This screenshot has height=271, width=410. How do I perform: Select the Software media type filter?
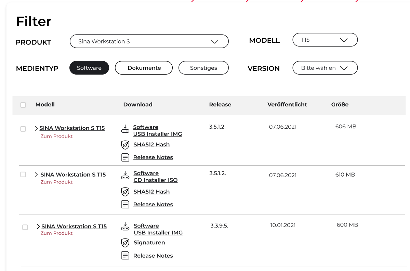[89, 68]
